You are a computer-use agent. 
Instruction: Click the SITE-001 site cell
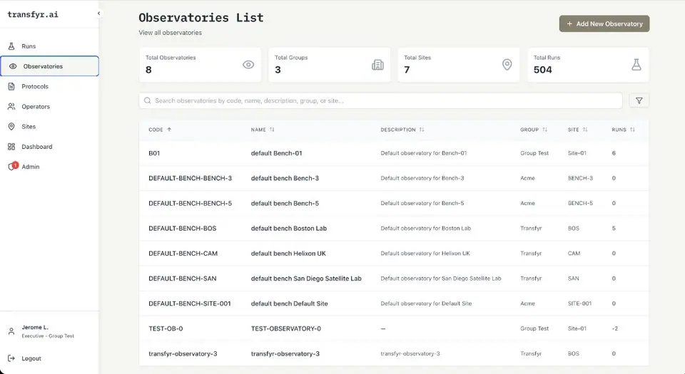pos(579,303)
